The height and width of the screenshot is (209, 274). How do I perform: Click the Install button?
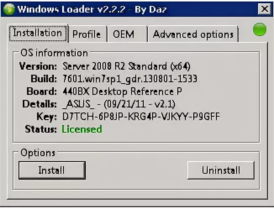pos(52,170)
